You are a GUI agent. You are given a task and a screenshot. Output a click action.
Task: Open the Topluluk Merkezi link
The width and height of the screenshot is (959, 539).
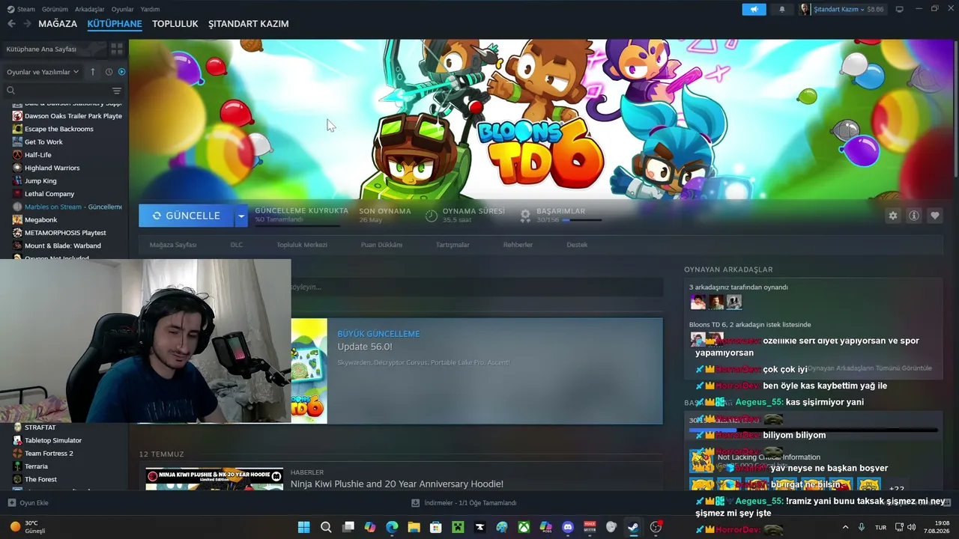pyautogui.click(x=302, y=245)
